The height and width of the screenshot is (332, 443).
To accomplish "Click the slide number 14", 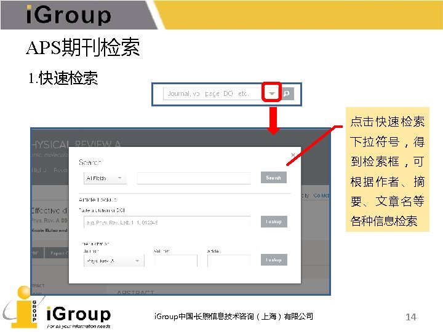I will pyautogui.click(x=411, y=317).
